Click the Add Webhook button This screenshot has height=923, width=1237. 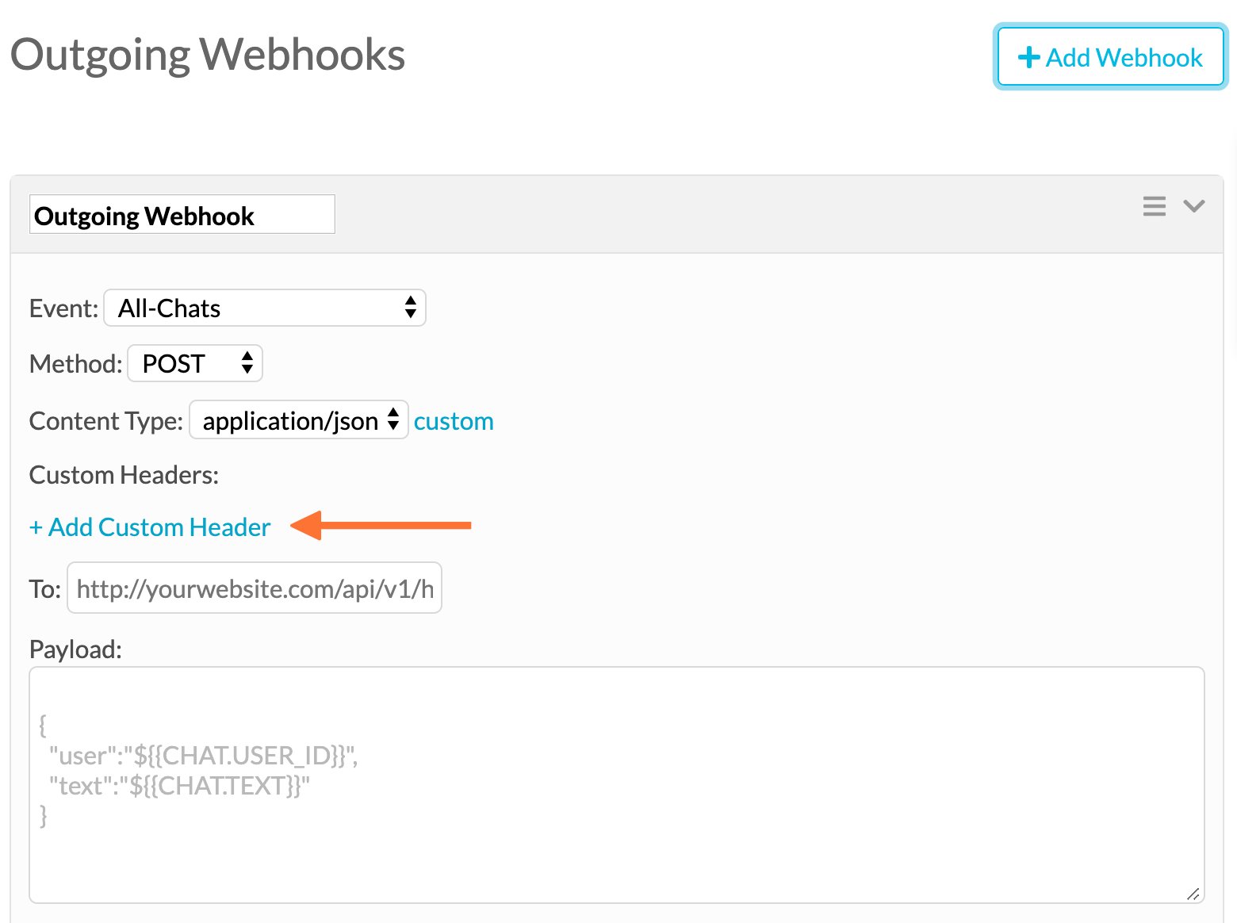coord(1109,56)
